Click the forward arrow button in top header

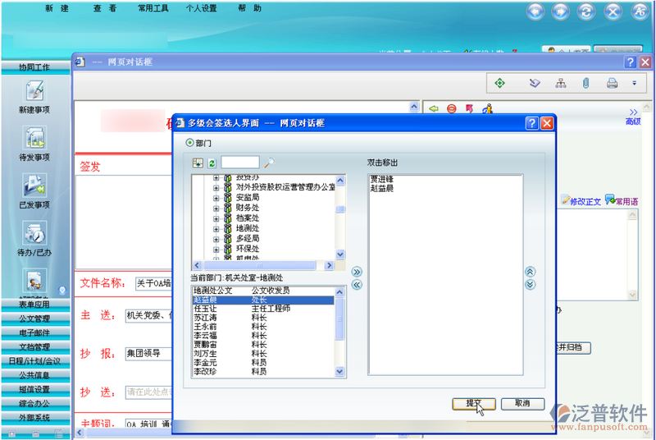(561, 11)
